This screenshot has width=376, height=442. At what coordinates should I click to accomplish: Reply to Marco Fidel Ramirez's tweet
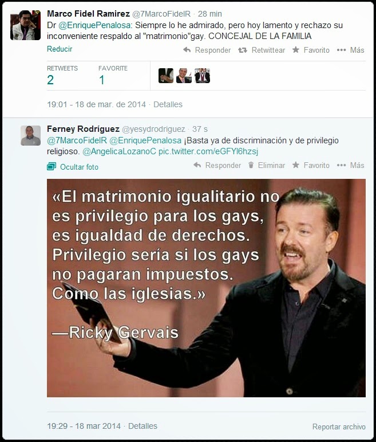(207, 50)
